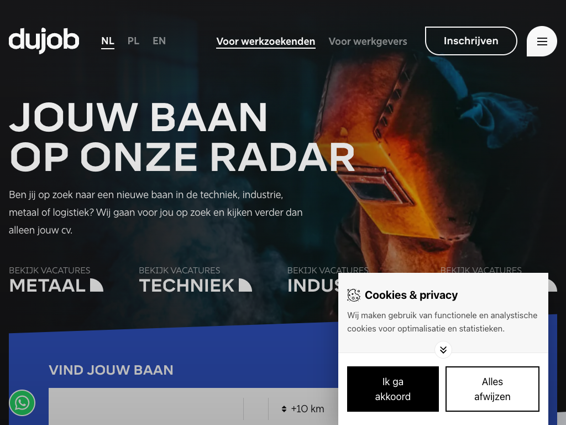View METAAL vacancies link
This screenshot has width=566, height=425.
pyautogui.click(x=56, y=280)
